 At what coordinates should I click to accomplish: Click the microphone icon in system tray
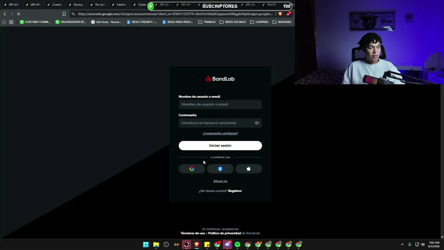point(410,244)
